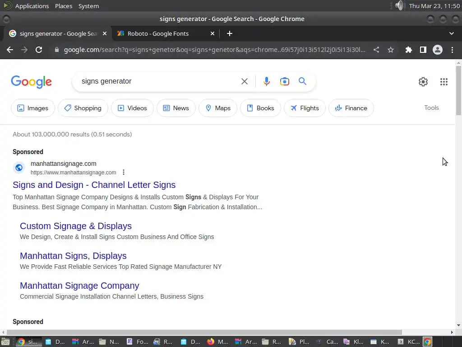Image resolution: width=462 pixels, height=347 pixels.
Task: Click the volume speaker in the top panel
Action: 400,5
